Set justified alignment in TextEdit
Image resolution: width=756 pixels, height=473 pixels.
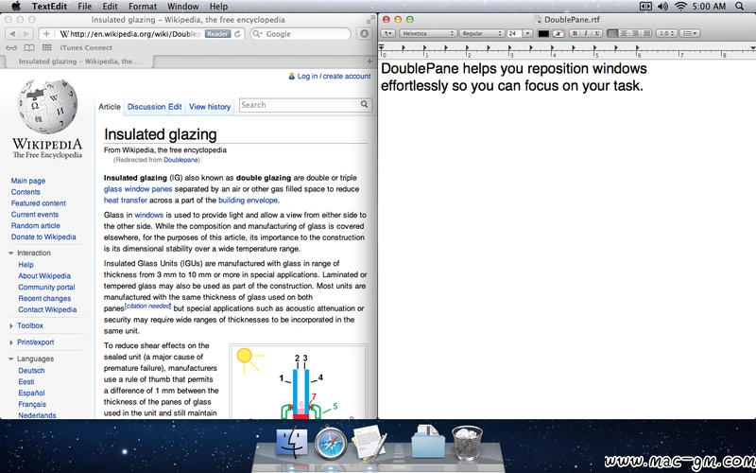[646, 33]
